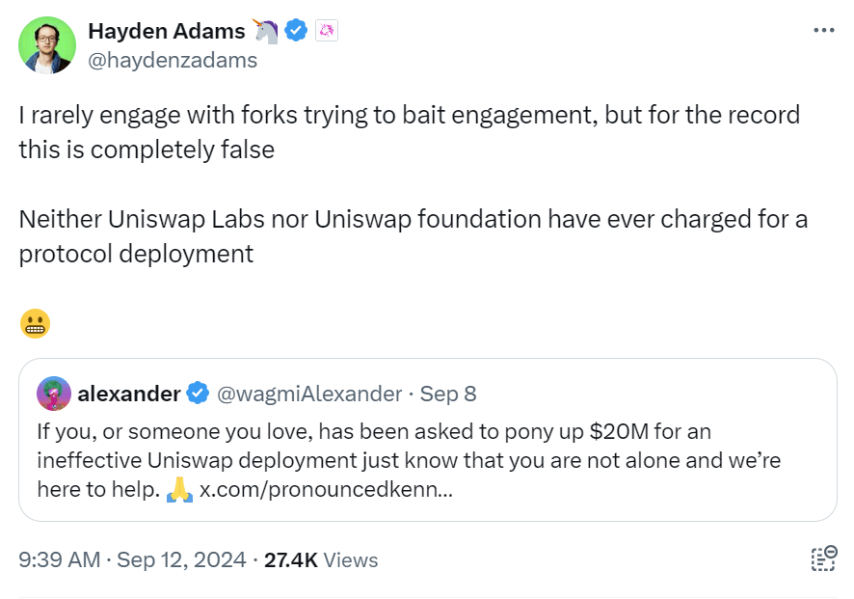Viewport: 854px width, 599px height.
Task: Click the @wagmiAlexander handle
Action: click(310, 394)
